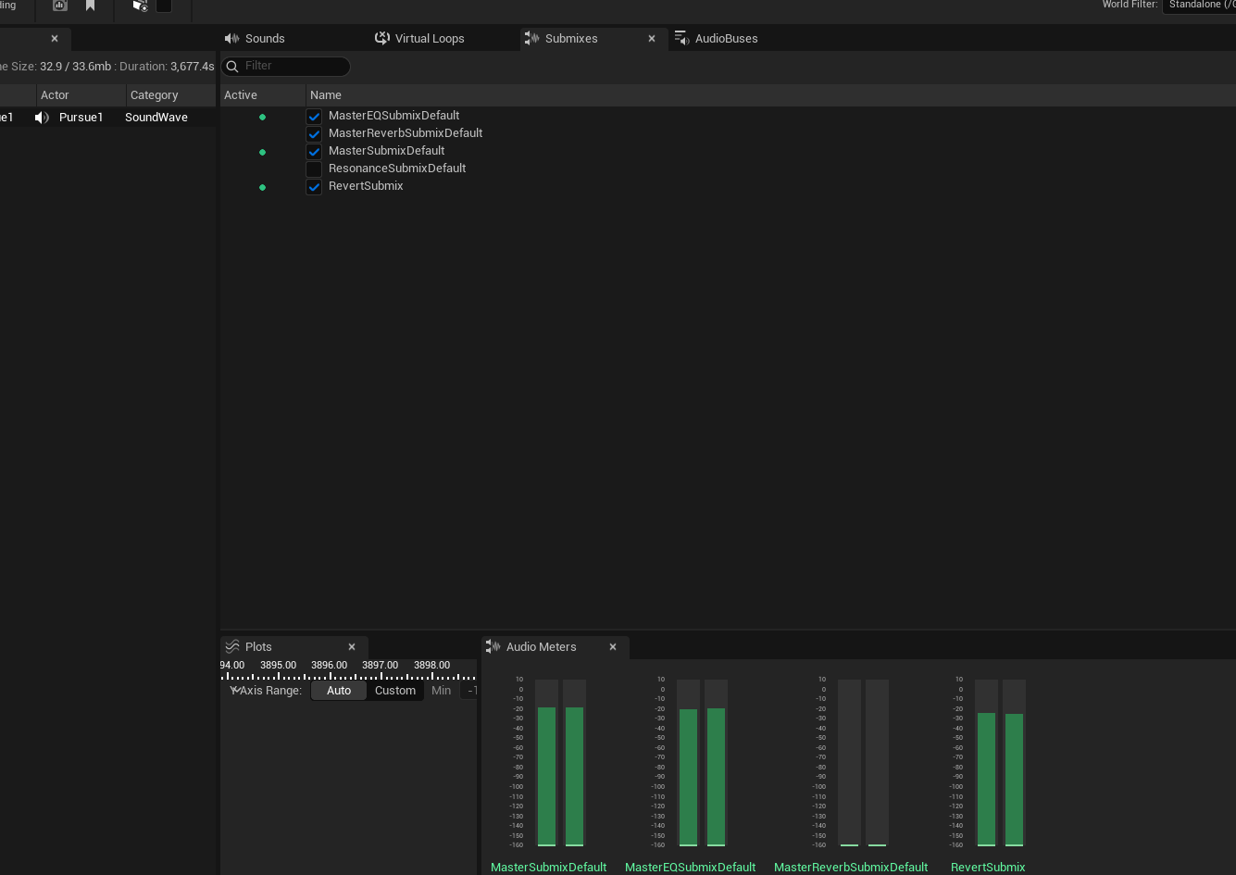The image size is (1236, 875).
Task: Enable the ResonanceSubmixDefault checkbox
Action: 314,168
